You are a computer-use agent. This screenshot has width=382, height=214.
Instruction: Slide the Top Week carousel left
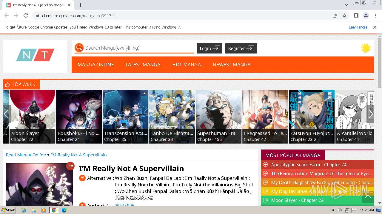coord(7,114)
